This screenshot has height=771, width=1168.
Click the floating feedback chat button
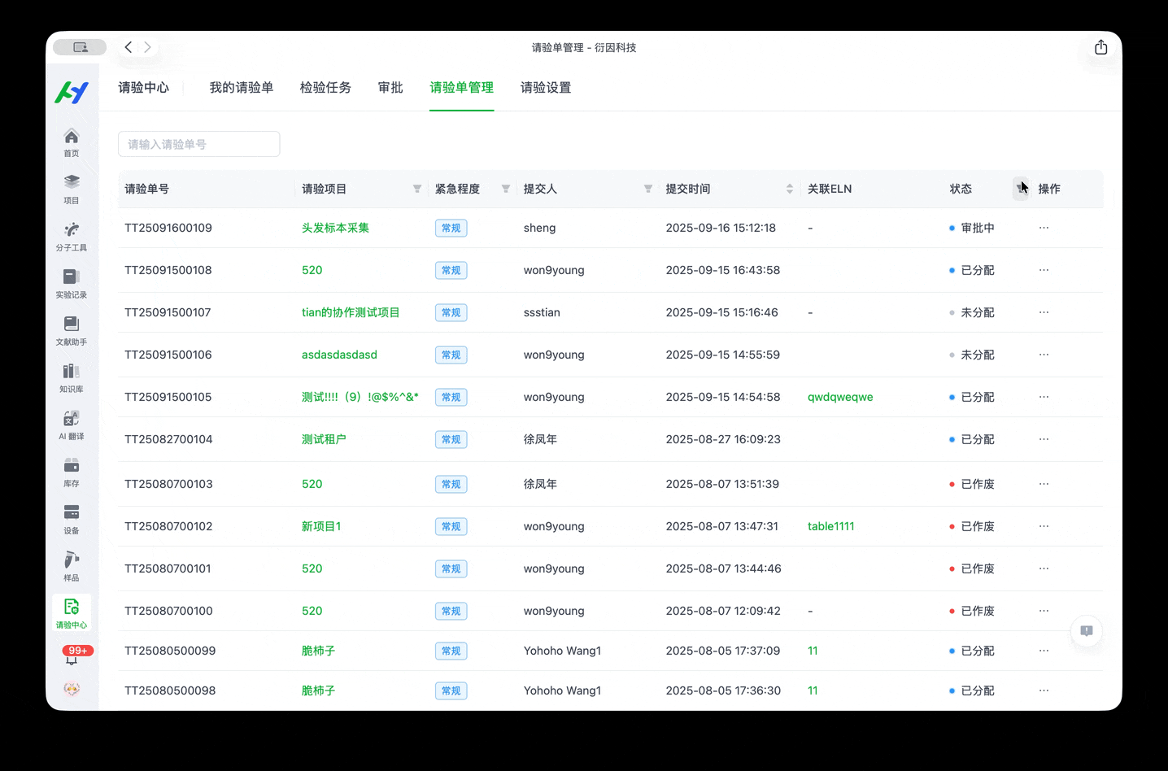point(1087,631)
